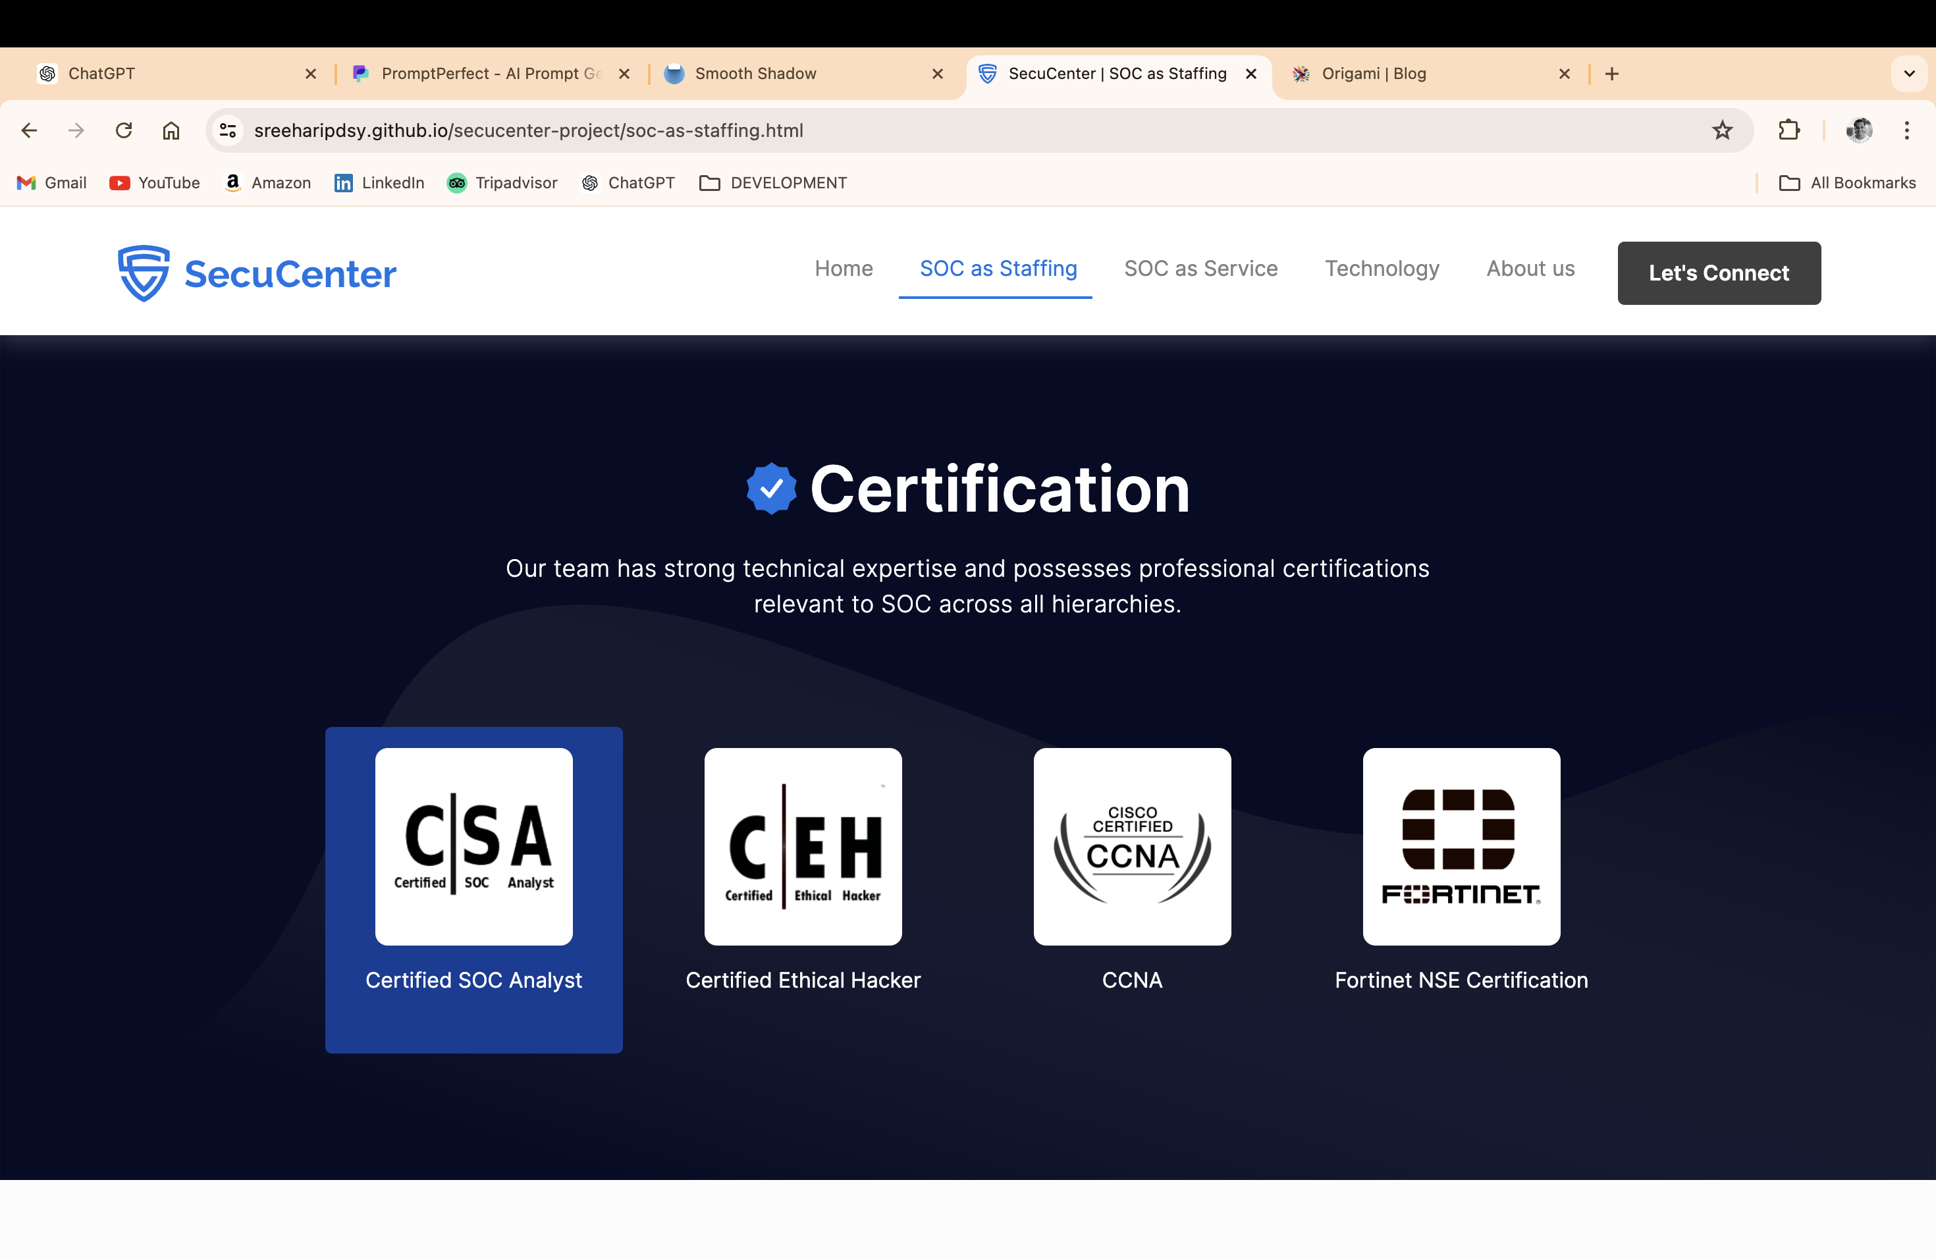
Task: Click the Let's Connect button
Action: [x=1719, y=273]
